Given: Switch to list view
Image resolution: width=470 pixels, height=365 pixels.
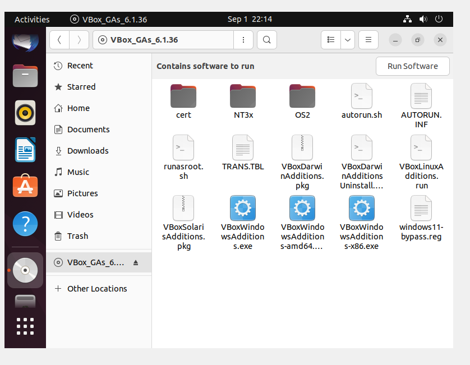Looking at the screenshot, I should point(331,40).
